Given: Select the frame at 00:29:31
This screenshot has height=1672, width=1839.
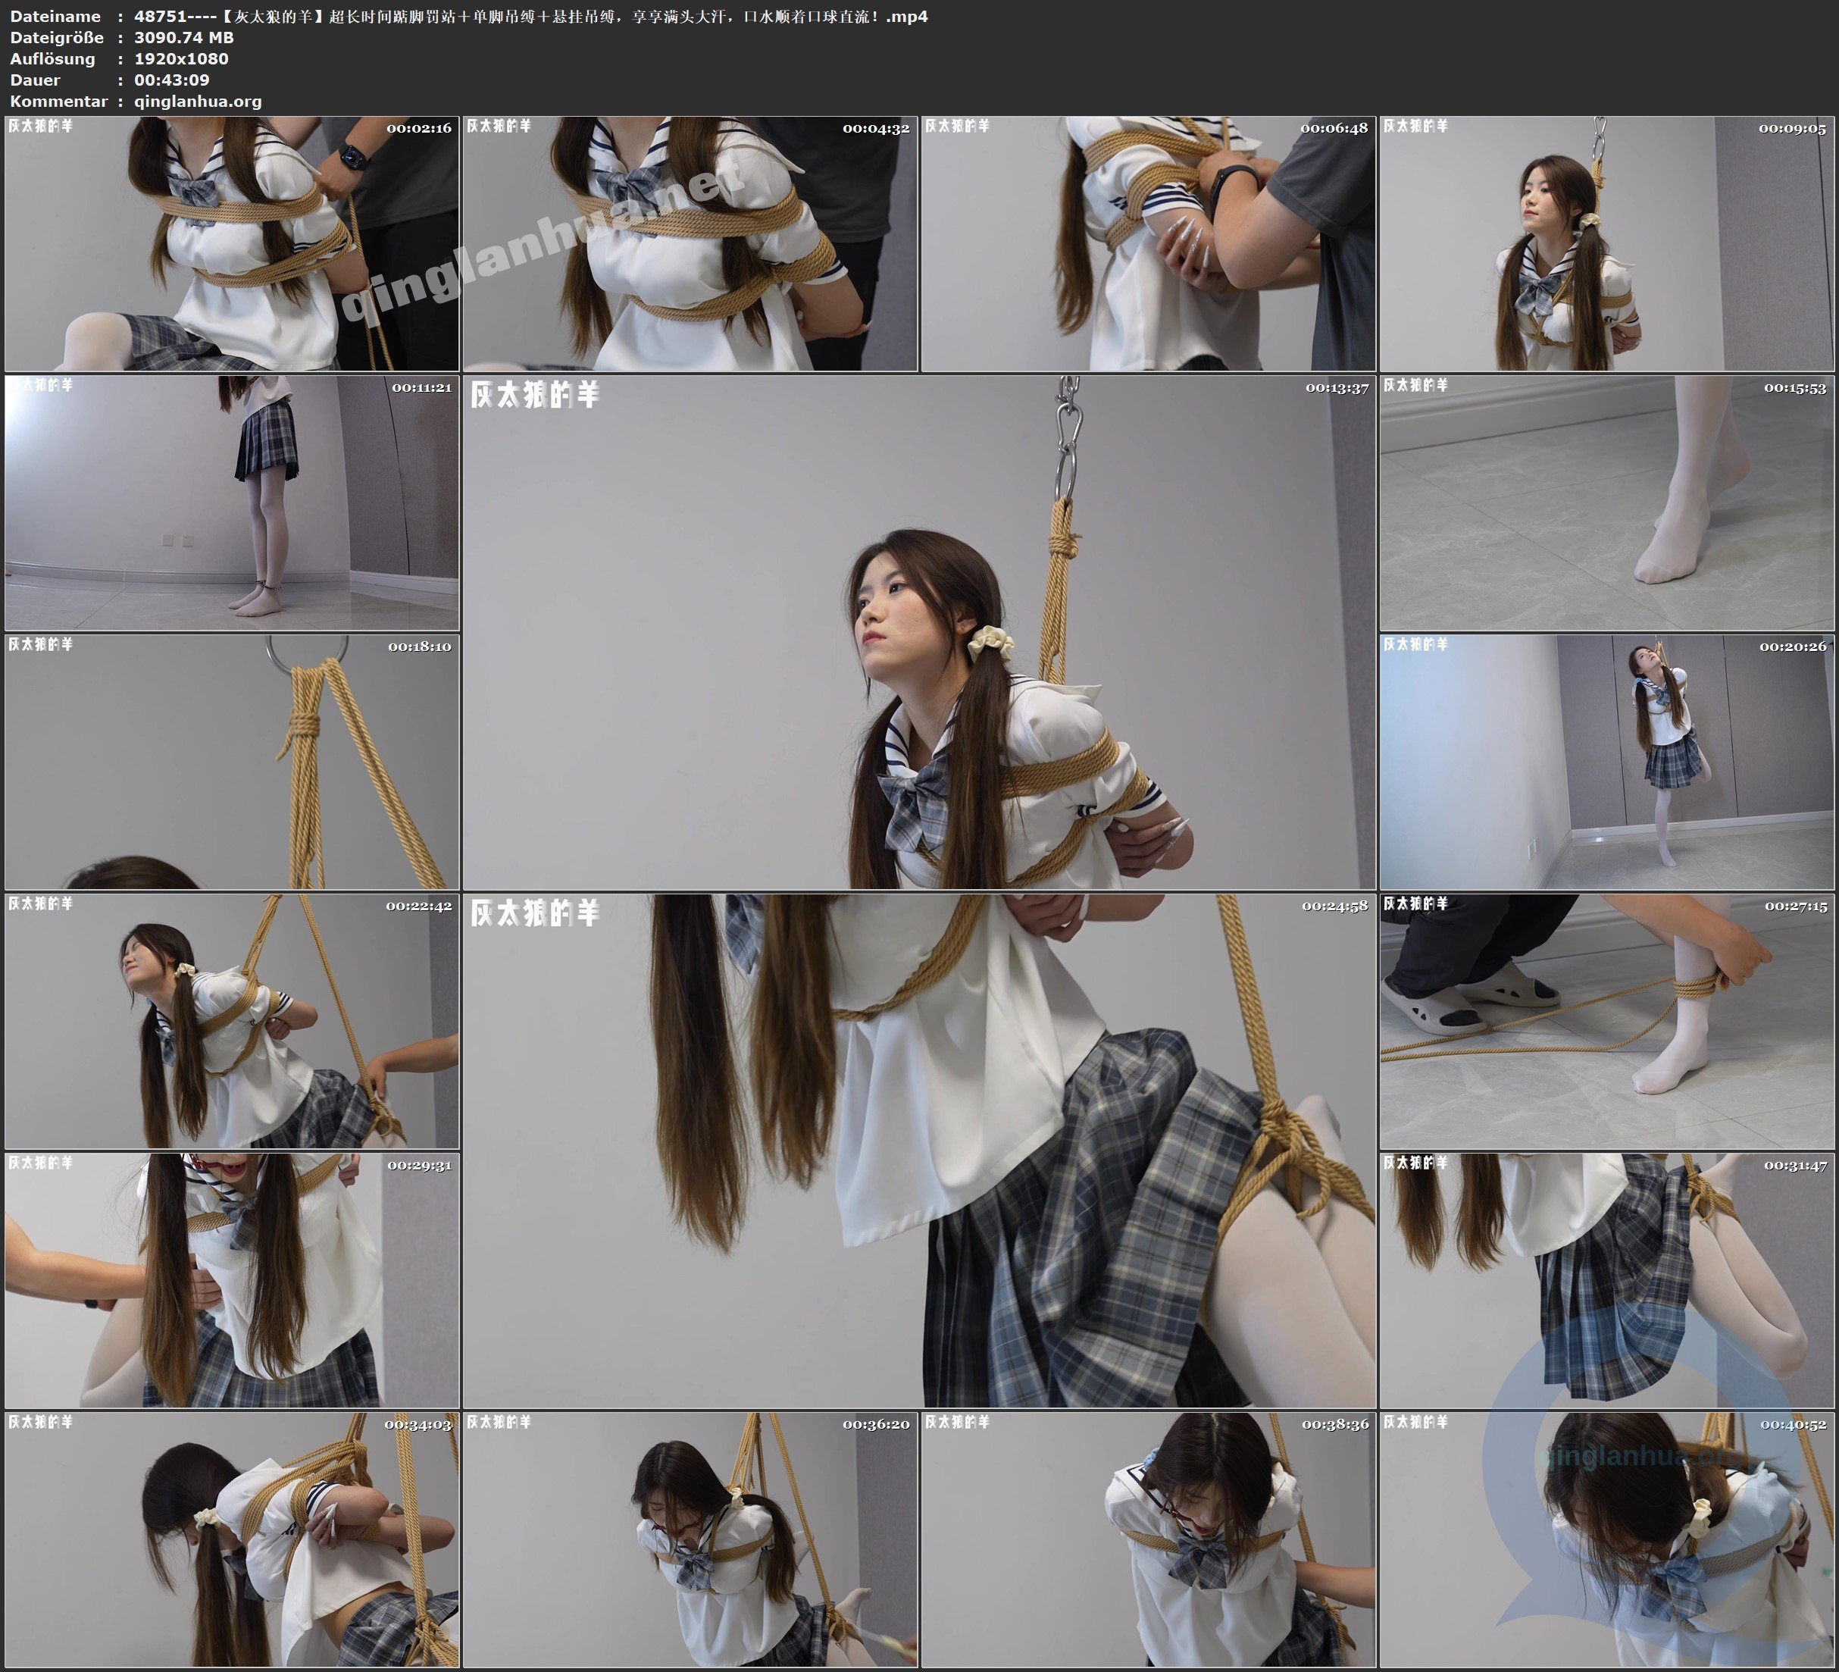Looking at the screenshot, I should click(232, 1280).
